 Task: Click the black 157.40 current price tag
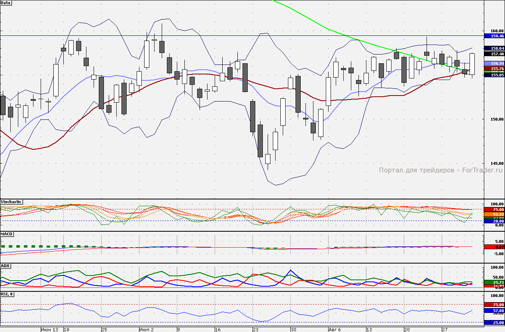point(494,54)
